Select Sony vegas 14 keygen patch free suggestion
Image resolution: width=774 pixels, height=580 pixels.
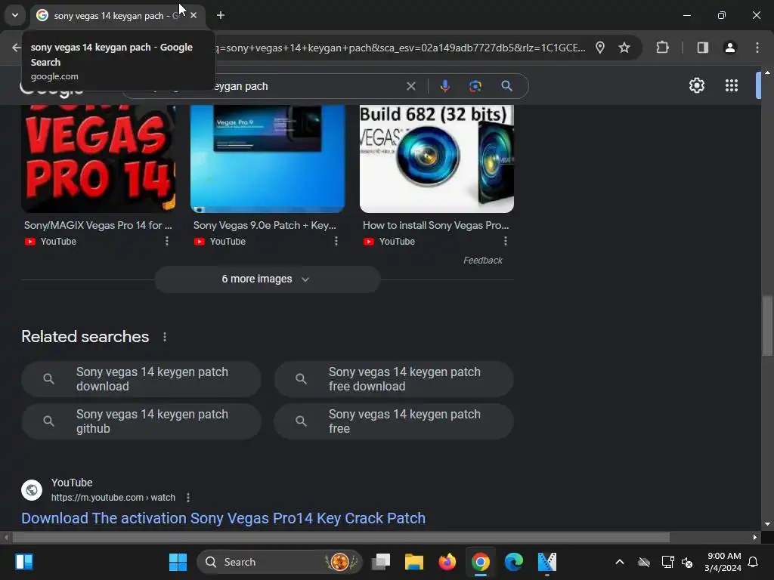(x=394, y=421)
